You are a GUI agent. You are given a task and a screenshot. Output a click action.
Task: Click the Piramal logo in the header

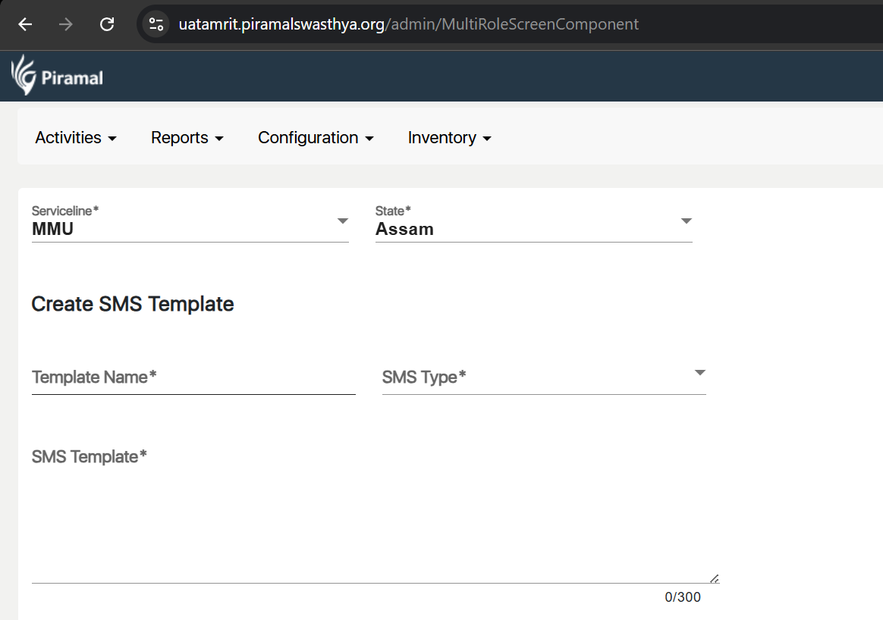point(57,76)
